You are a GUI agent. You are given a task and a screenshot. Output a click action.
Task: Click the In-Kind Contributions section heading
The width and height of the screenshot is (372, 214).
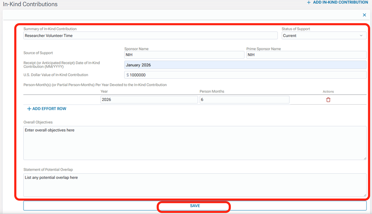[x=30, y=4]
